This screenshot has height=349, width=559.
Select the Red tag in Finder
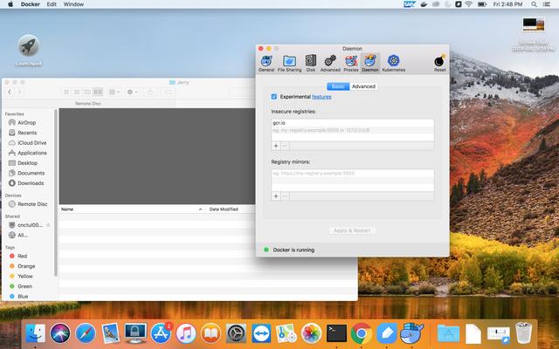coord(22,256)
